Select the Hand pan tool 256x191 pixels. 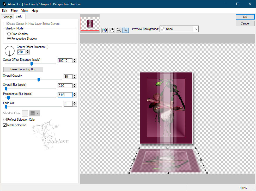tap(112, 30)
